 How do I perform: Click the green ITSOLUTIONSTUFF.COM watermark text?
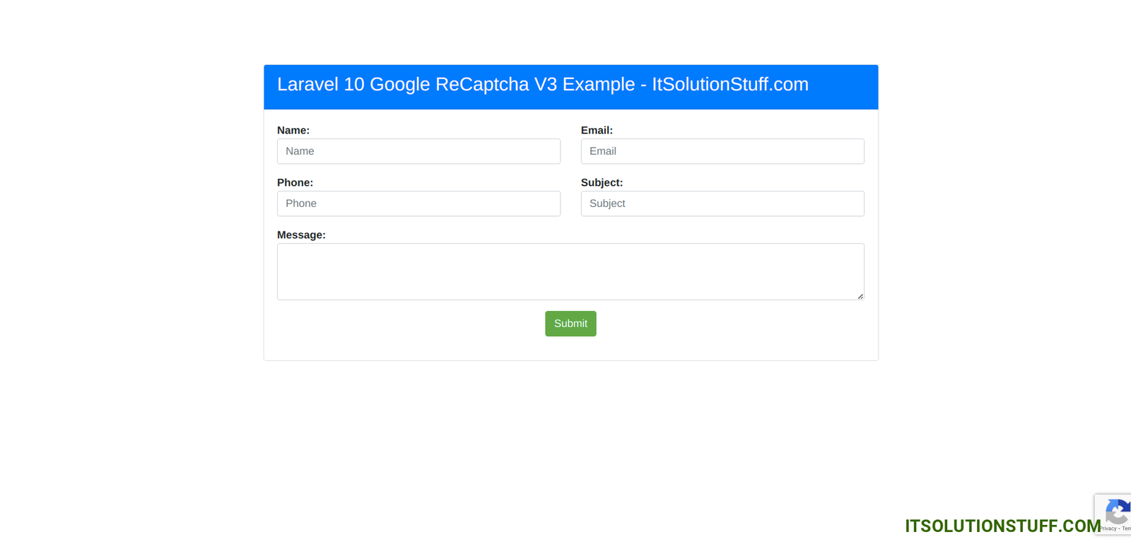[1002, 526]
